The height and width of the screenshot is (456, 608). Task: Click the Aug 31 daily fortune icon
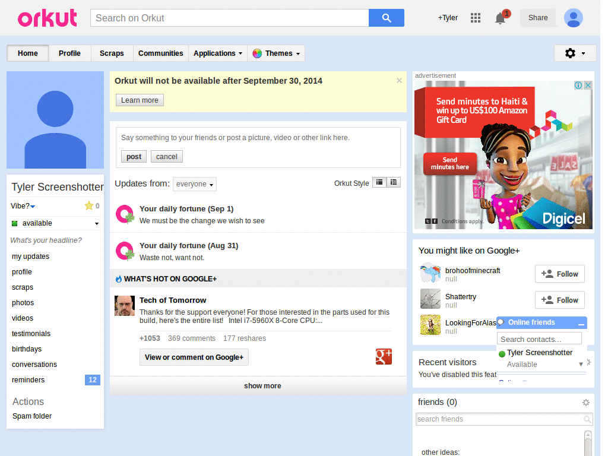[x=125, y=251]
